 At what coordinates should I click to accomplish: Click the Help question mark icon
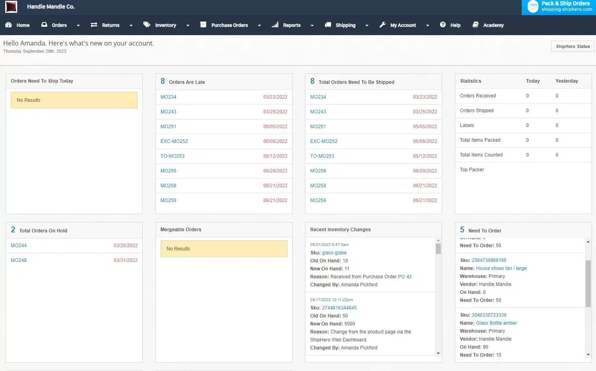point(443,25)
